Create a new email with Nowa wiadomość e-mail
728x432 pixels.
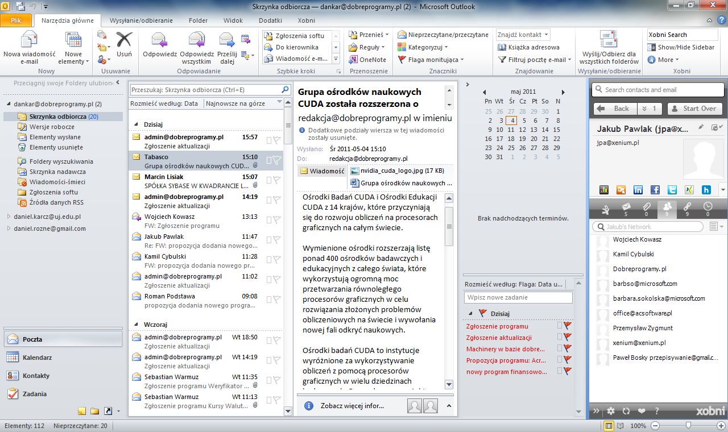(x=29, y=48)
